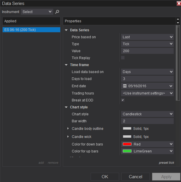Click the Color for down bars label
The width and height of the screenshot is (181, 182).
(87, 144)
